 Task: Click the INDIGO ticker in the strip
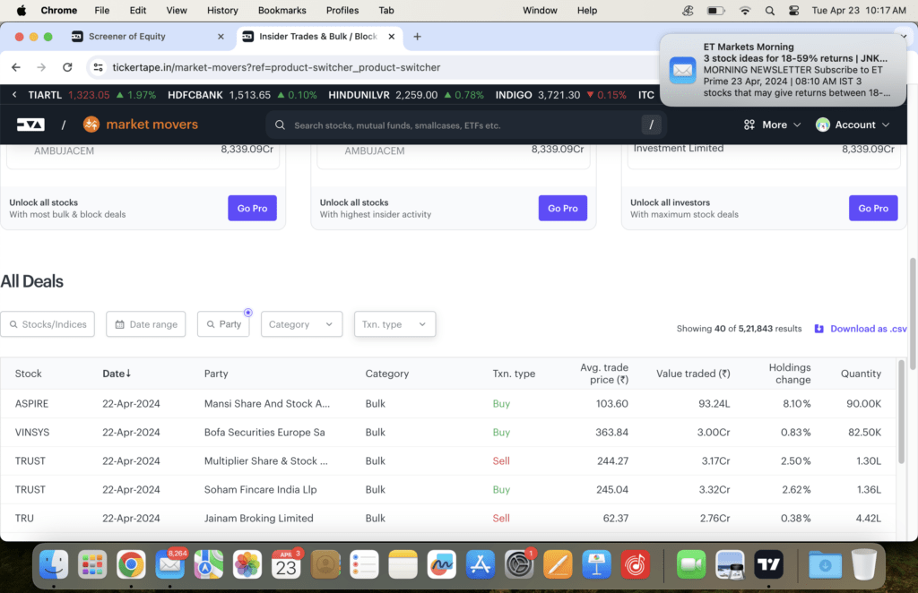514,95
